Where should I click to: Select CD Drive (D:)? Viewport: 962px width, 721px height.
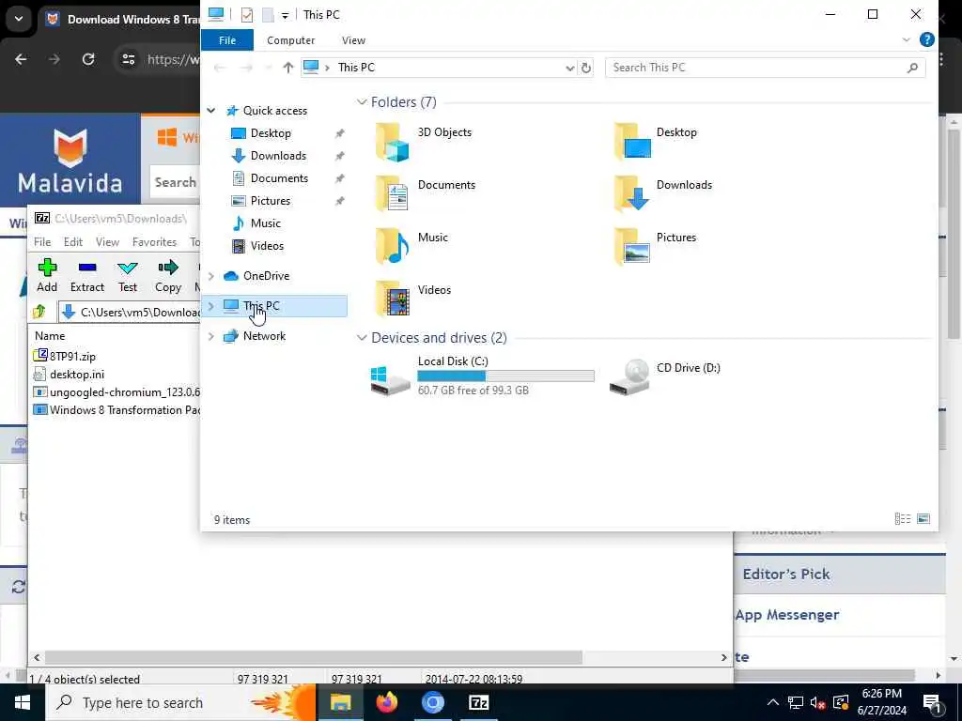665,376
